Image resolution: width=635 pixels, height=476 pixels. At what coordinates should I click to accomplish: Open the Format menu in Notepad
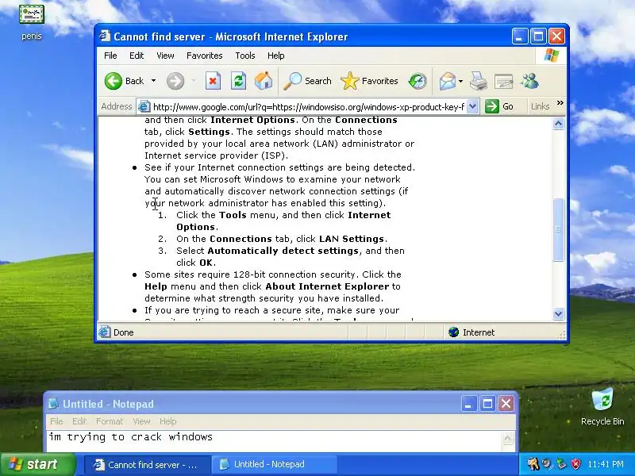tap(110, 421)
